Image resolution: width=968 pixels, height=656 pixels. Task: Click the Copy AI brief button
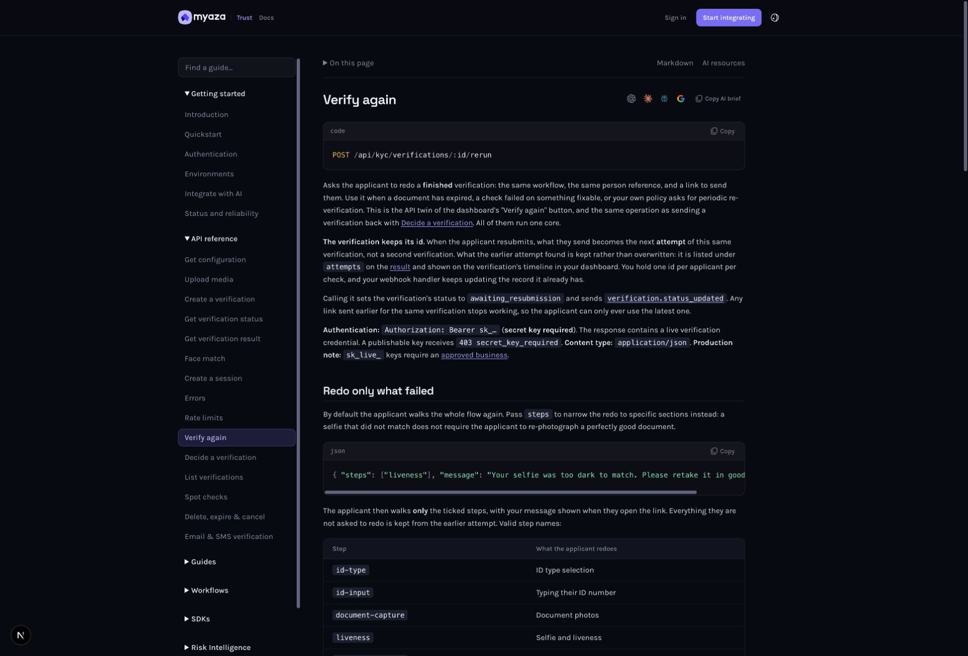[718, 99]
